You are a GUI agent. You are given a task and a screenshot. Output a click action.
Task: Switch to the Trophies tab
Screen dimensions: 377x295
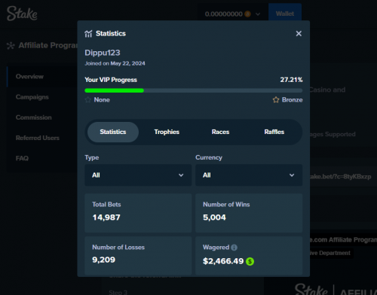pyautogui.click(x=167, y=132)
